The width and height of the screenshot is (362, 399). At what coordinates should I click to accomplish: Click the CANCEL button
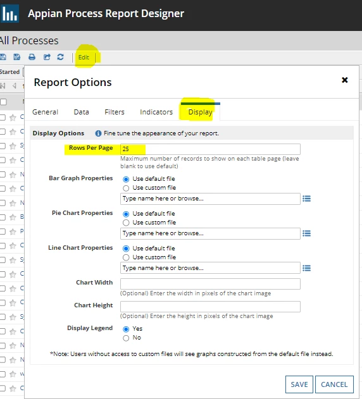[x=334, y=384]
